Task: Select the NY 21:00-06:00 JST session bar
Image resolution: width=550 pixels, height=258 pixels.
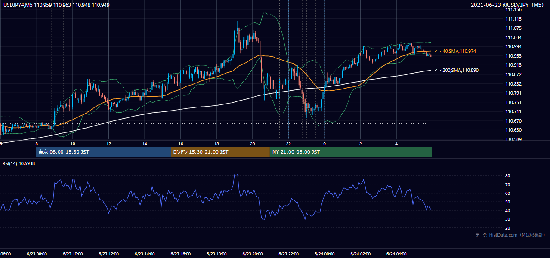Action: [351, 152]
